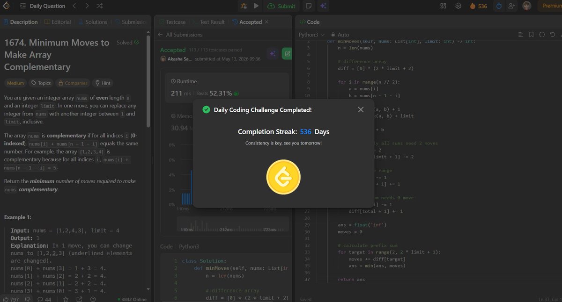Open settings gear icon

point(458,6)
